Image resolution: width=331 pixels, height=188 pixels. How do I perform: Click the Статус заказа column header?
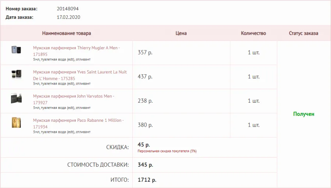303,33
